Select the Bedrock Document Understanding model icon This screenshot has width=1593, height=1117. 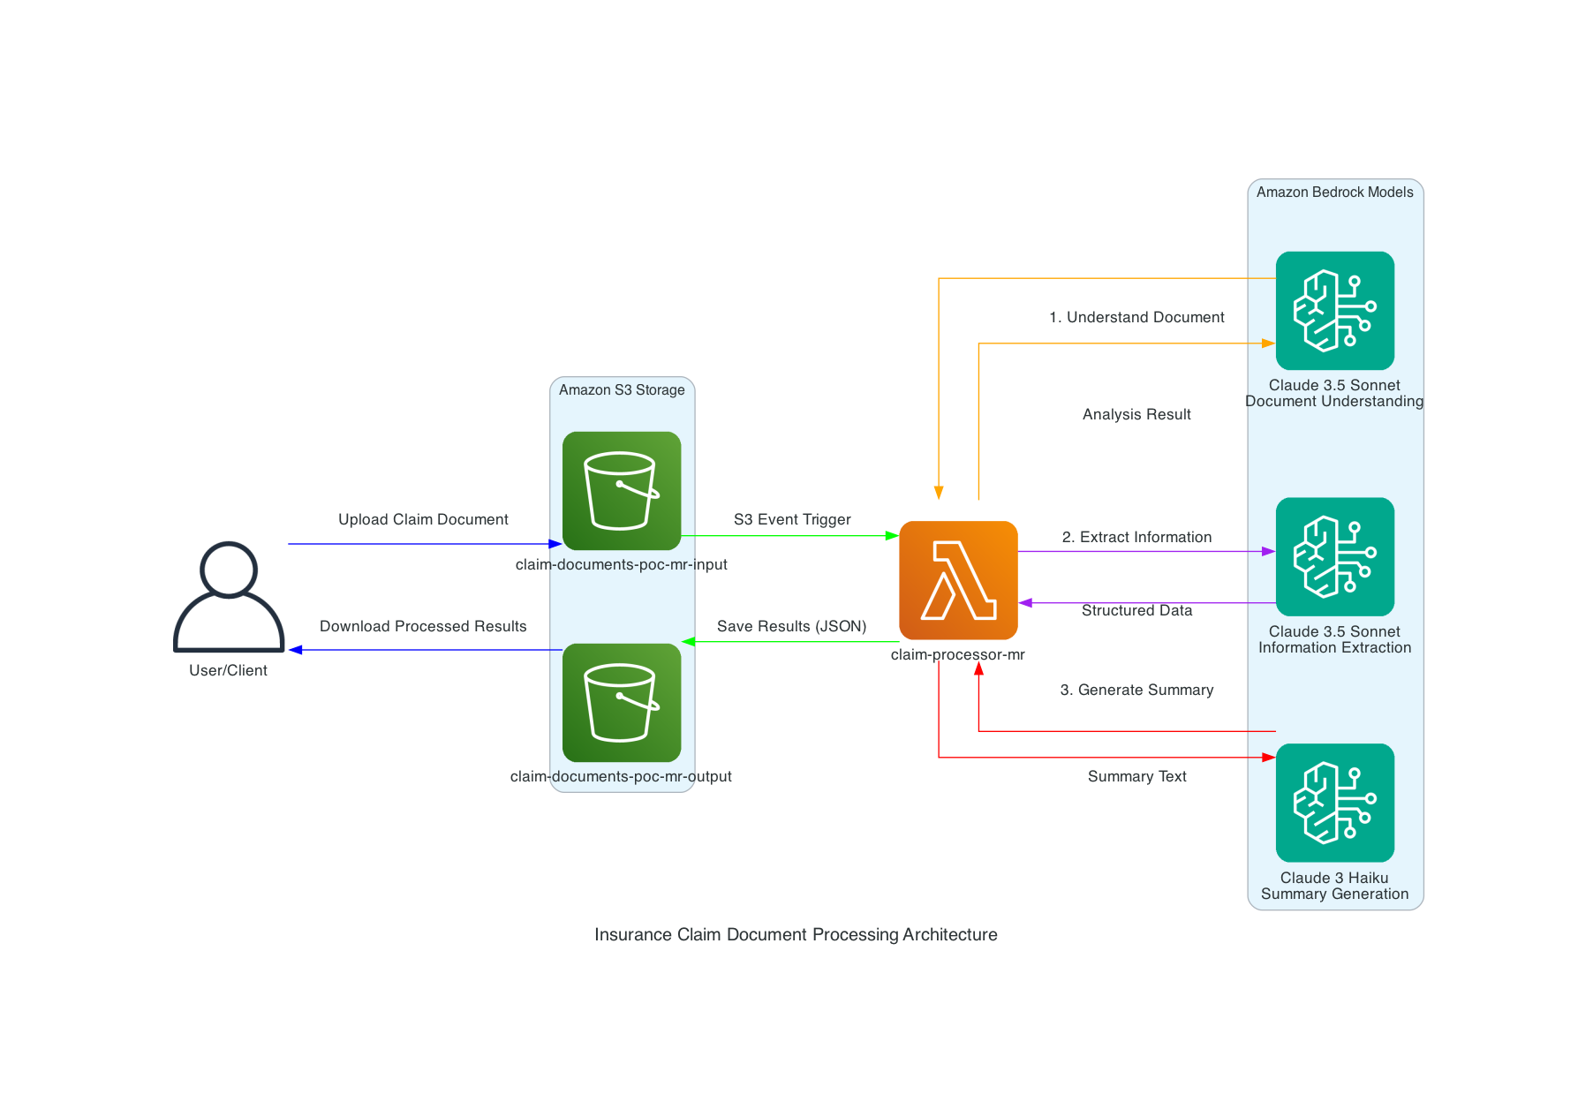(1335, 311)
